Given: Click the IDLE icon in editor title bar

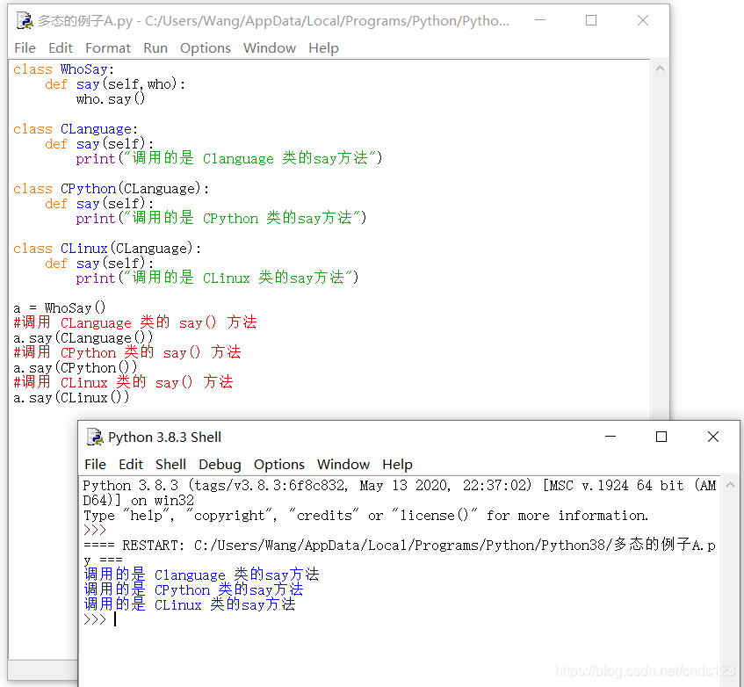Looking at the screenshot, I should pos(25,20).
